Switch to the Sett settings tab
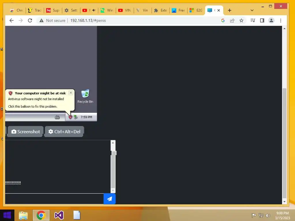This screenshot has width=295, height=221. tap(71, 10)
